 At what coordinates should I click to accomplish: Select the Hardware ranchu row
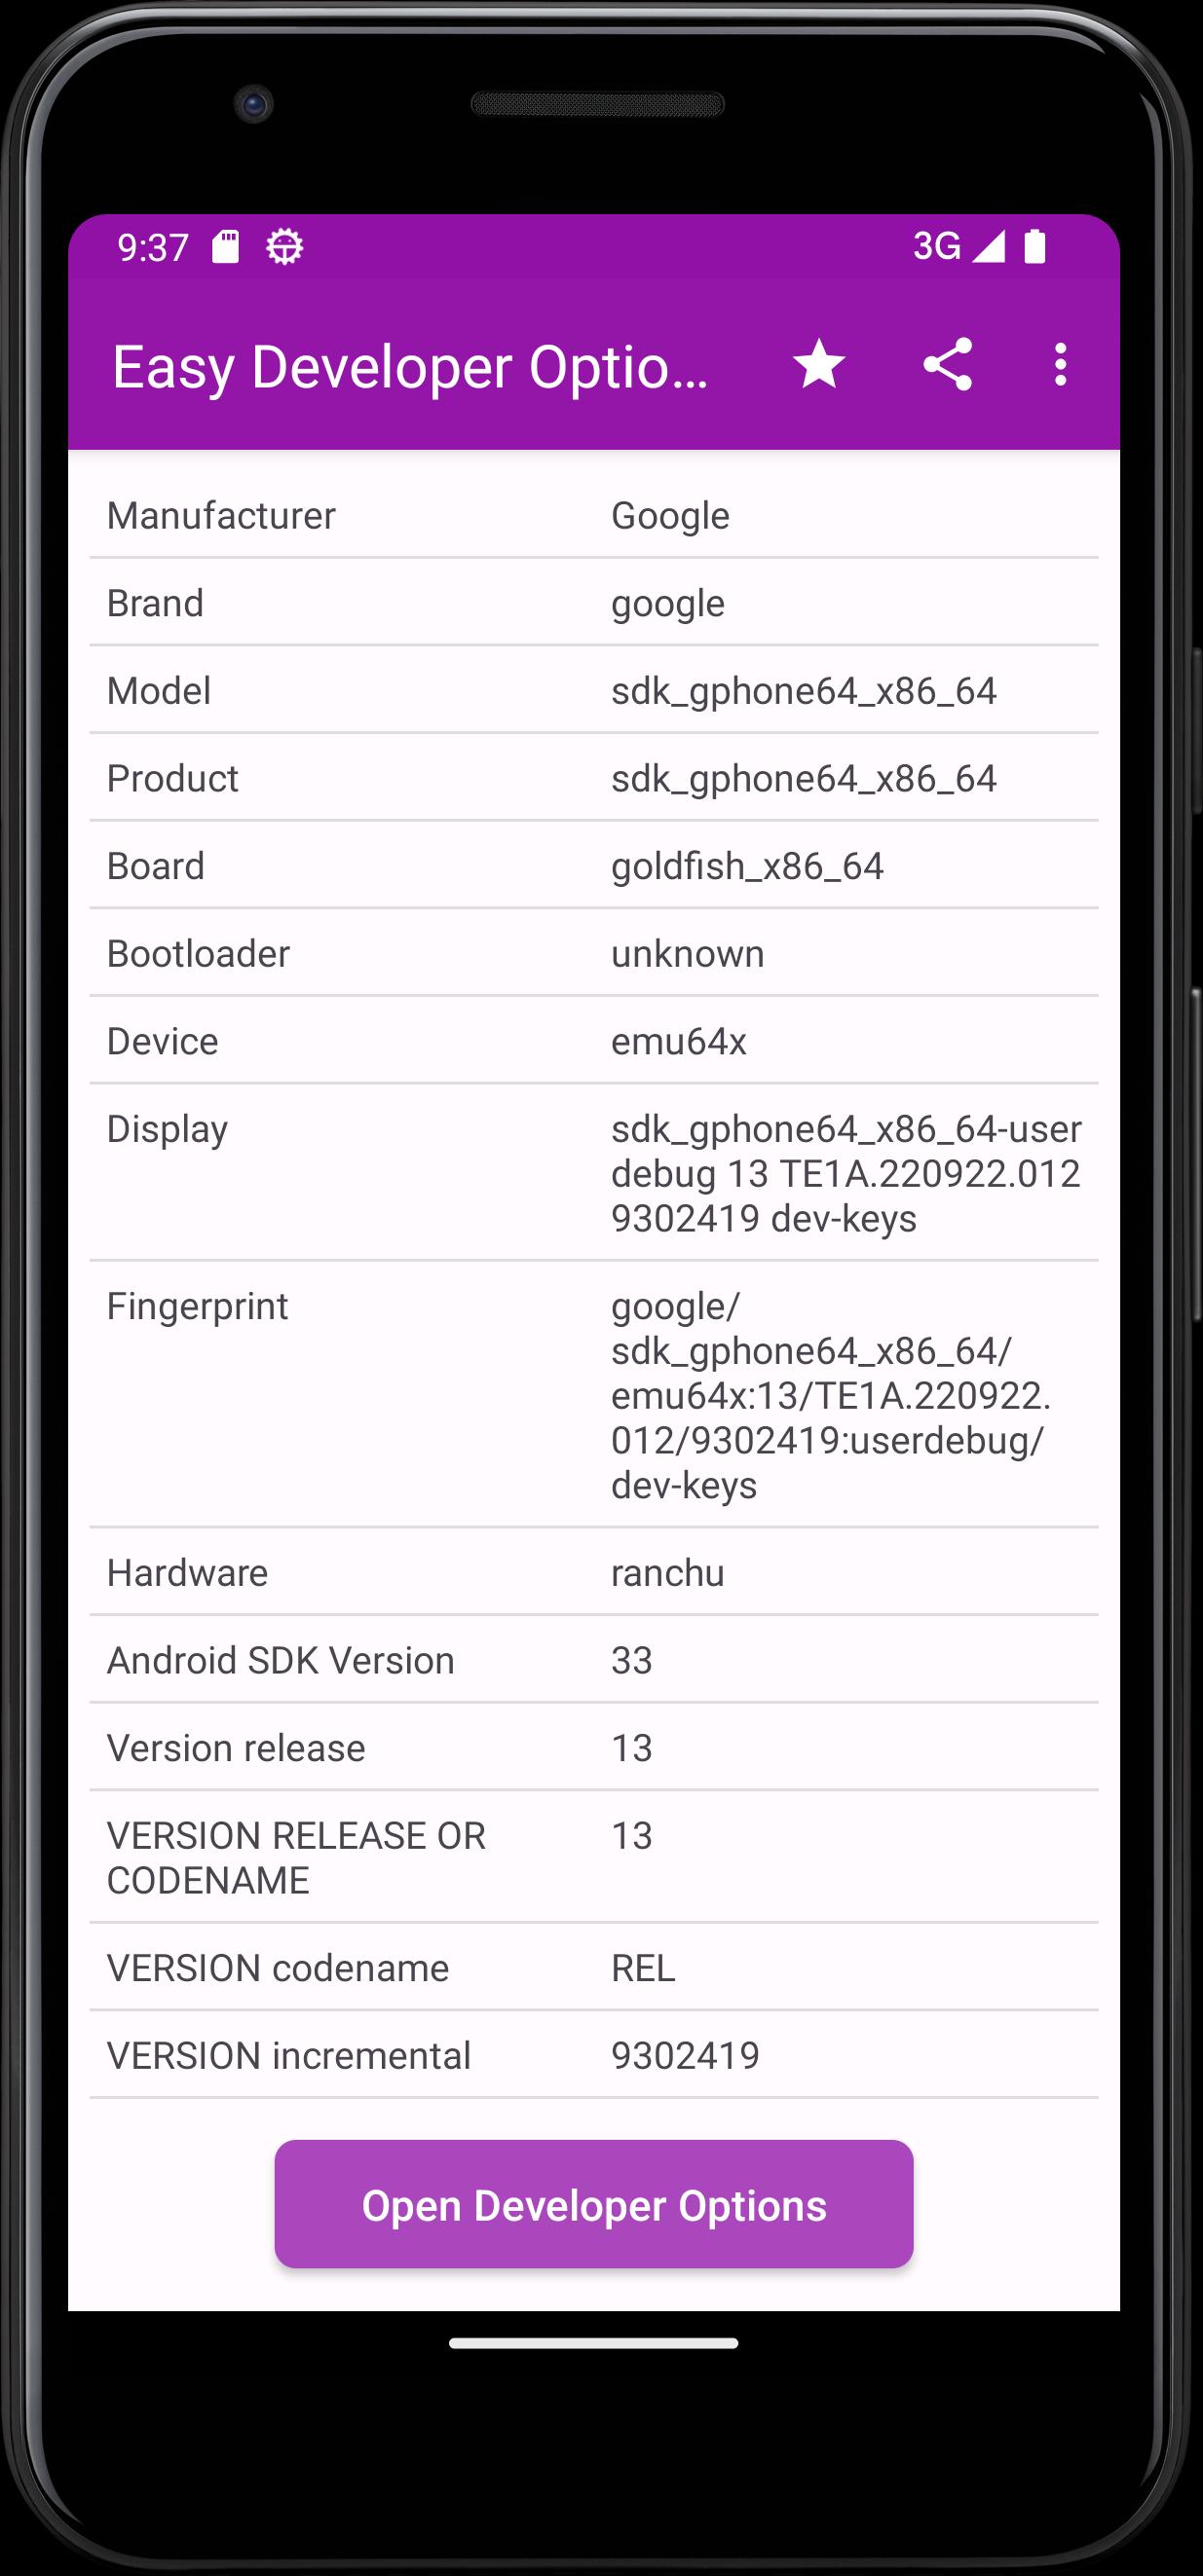point(593,1573)
